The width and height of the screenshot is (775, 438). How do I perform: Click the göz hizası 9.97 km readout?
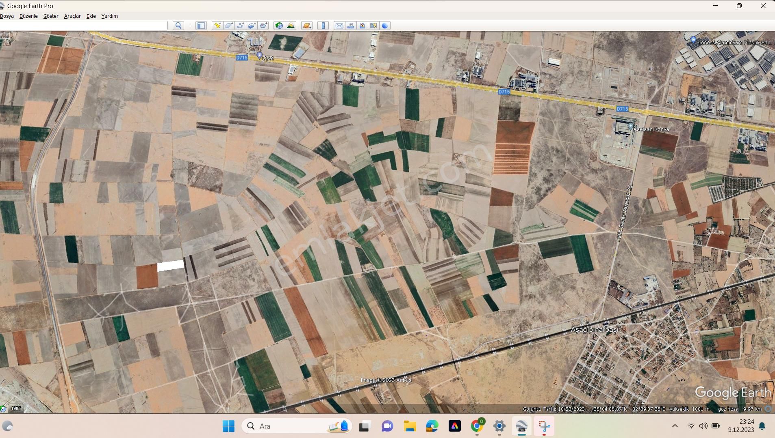[x=740, y=409]
